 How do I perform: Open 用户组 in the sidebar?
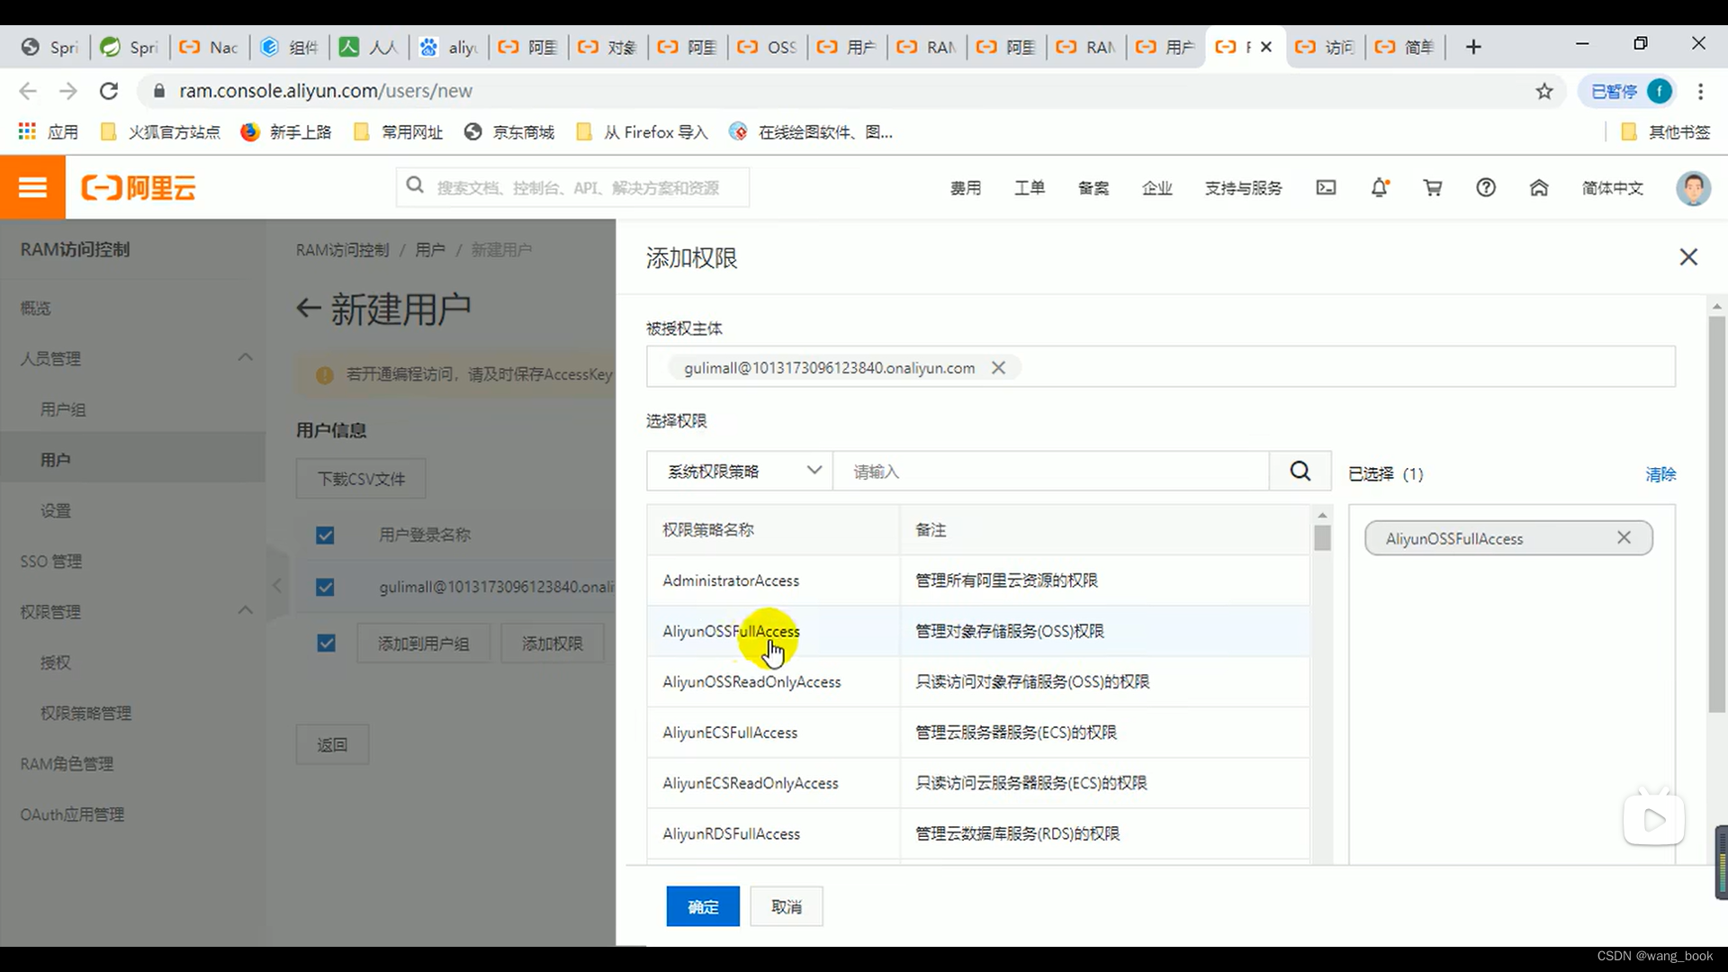coord(63,409)
